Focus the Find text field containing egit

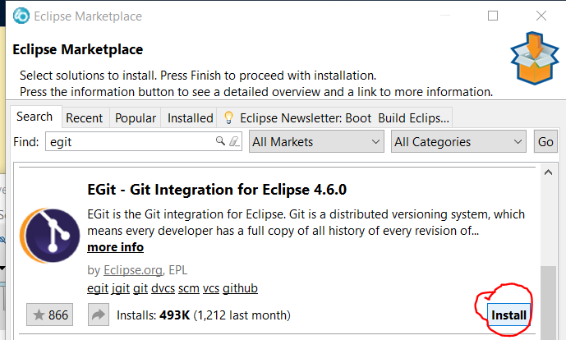[143, 141]
